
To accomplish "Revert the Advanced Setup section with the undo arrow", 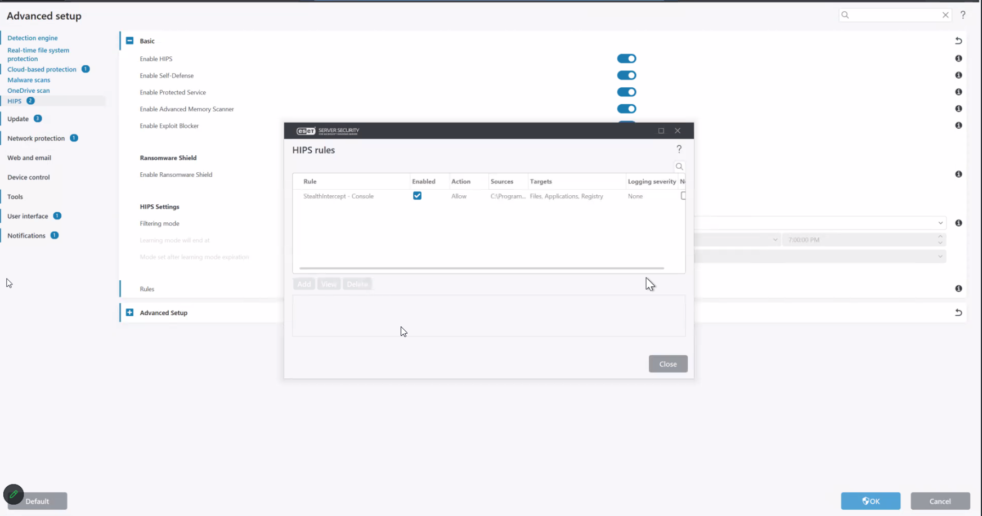I will (958, 313).
